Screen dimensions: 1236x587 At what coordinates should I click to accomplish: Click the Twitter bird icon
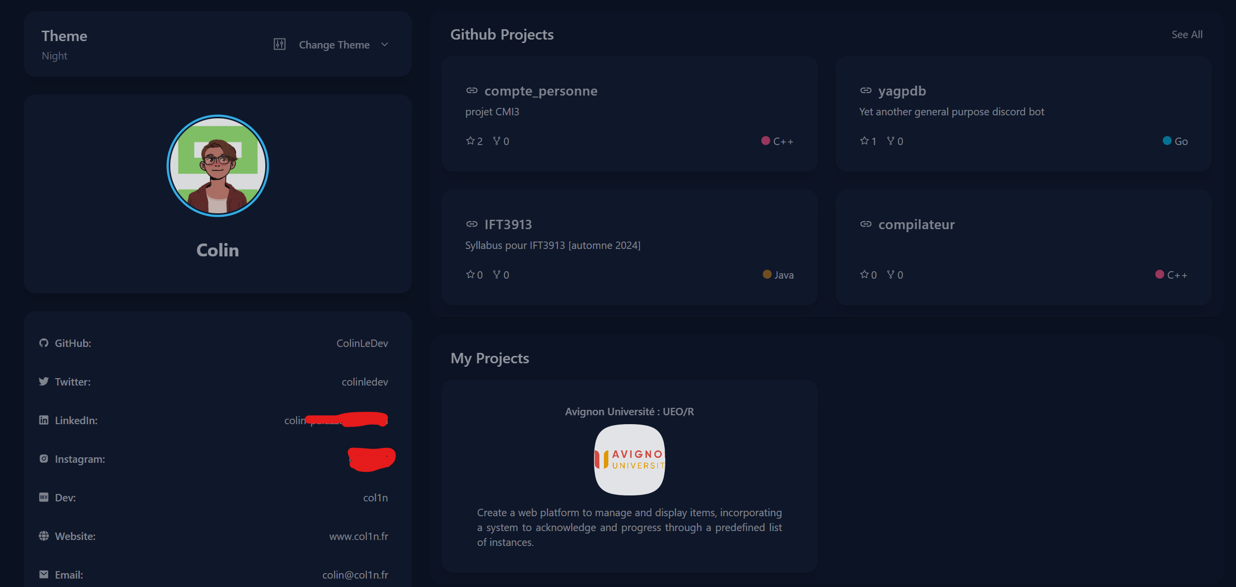tap(44, 382)
